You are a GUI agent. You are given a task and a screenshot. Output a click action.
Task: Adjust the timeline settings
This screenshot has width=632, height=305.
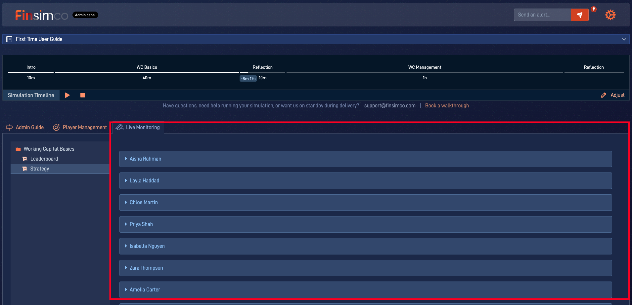(x=617, y=95)
